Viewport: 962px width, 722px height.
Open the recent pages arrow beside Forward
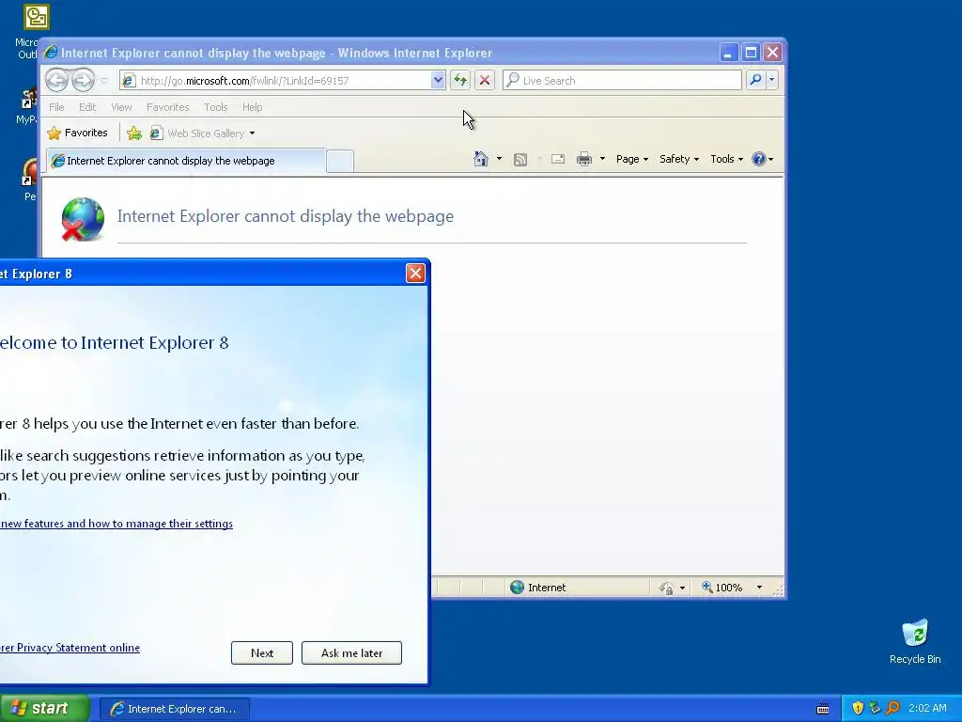103,81
